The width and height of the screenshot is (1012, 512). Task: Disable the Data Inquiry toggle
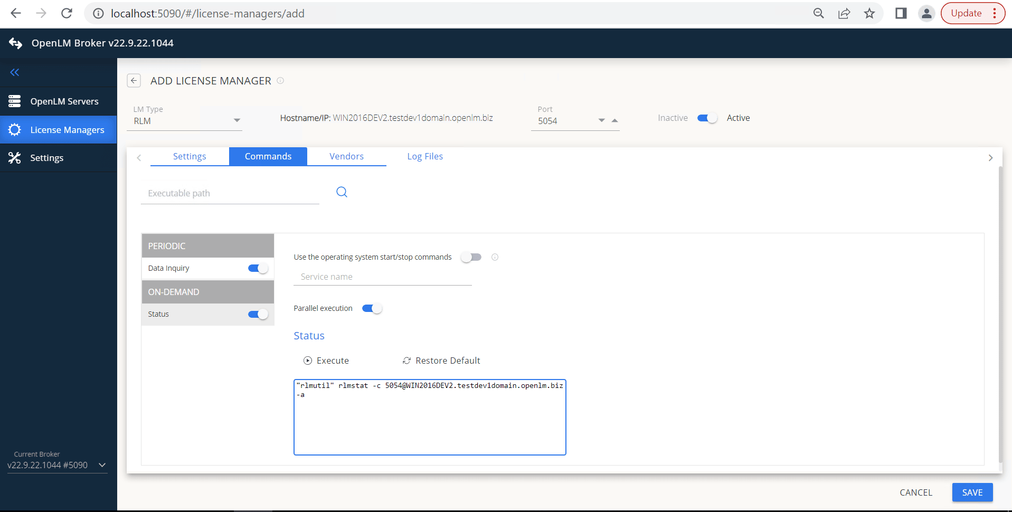(258, 268)
